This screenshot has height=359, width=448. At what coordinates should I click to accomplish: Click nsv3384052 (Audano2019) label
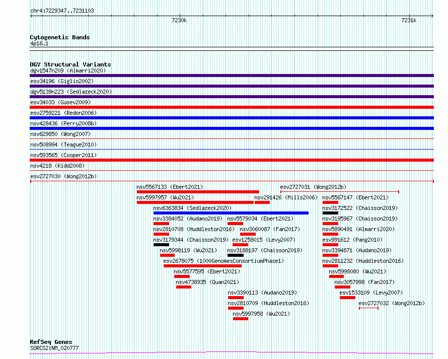pos(188,219)
